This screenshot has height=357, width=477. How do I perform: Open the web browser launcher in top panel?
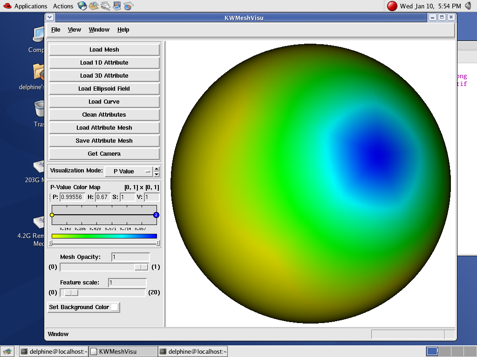point(82,6)
